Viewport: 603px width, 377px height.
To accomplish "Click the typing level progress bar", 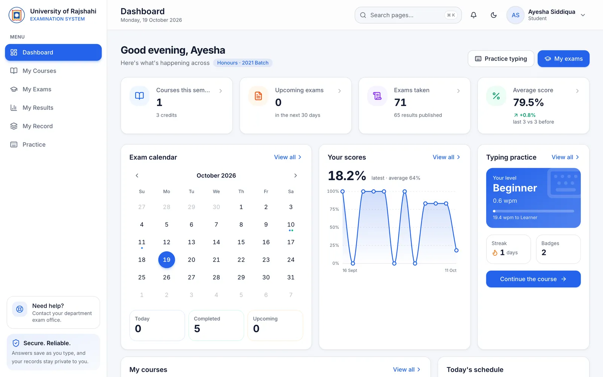I will (x=533, y=211).
